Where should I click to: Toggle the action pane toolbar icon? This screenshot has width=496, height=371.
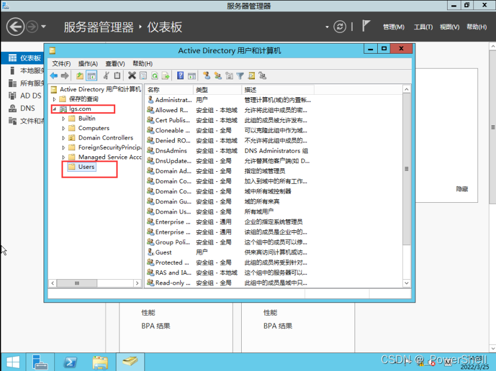pyautogui.click(x=192, y=76)
